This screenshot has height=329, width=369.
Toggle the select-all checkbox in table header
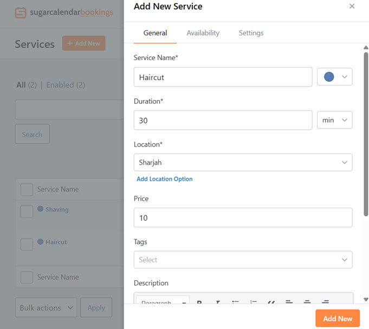pyautogui.click(x=27, y=189)
